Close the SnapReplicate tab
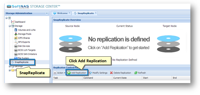This screenshot has width=200, height=95. [96, 13]
